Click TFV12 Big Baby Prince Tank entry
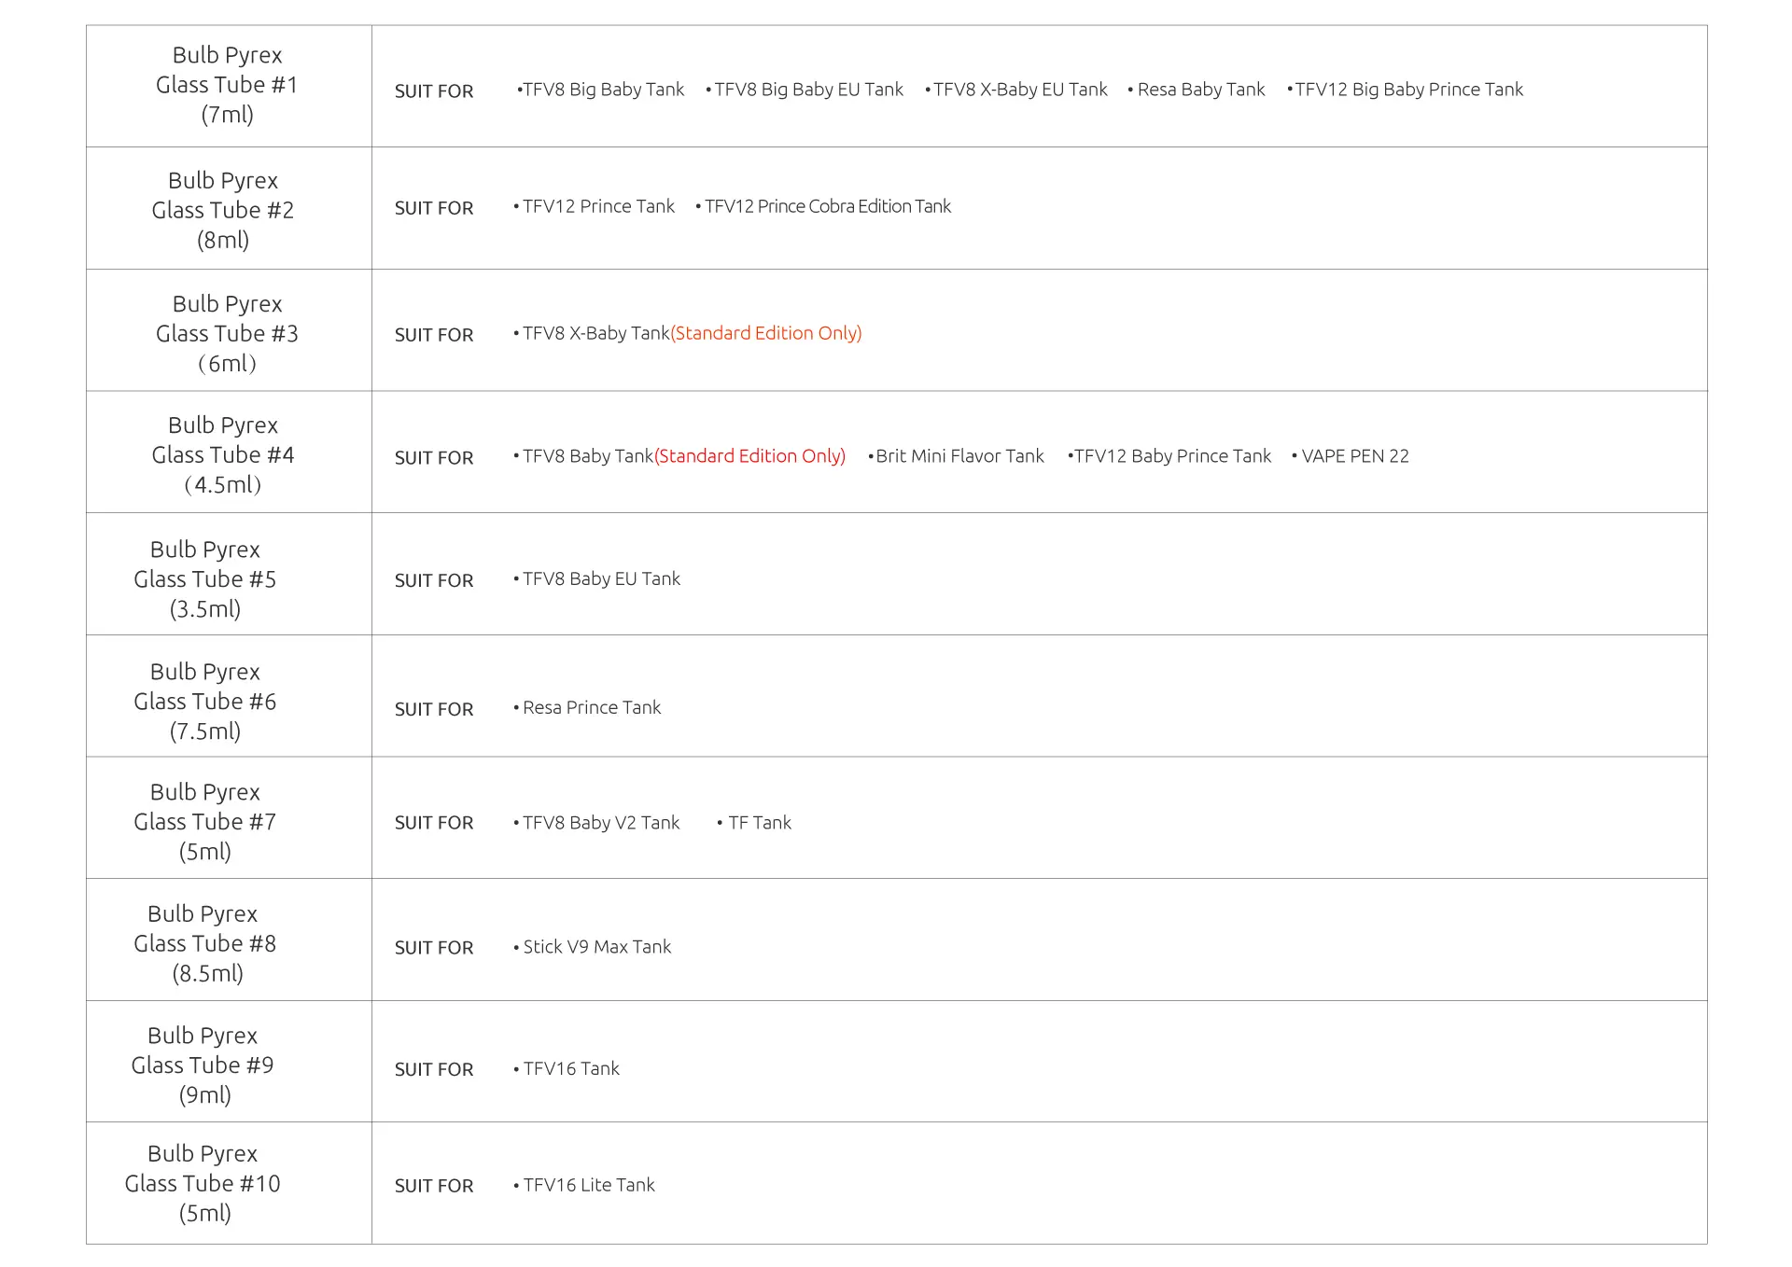This screenshot has width=1792, height=1267. click(1408, 90)
